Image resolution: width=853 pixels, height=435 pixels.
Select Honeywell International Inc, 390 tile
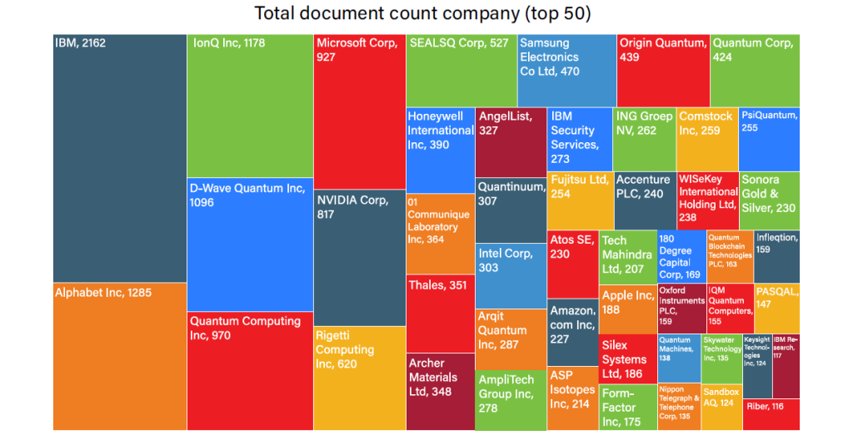440,151
